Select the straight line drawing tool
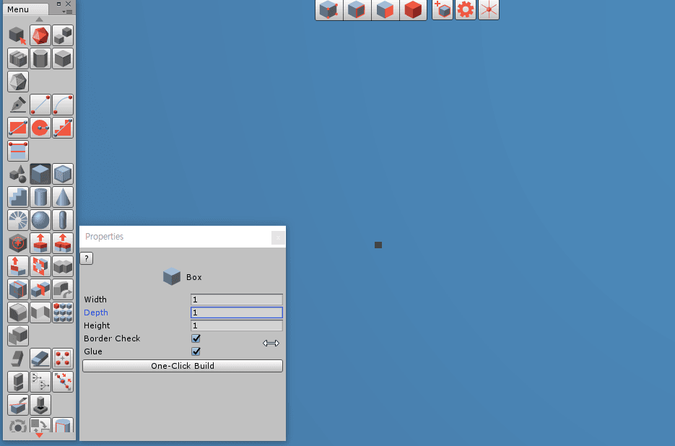675x446 pixels. click(x=40, y=105)
